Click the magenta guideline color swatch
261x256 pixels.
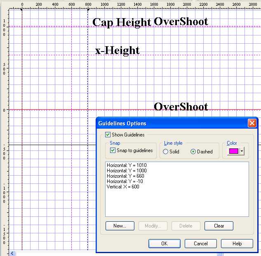click(x=234, y=151)
